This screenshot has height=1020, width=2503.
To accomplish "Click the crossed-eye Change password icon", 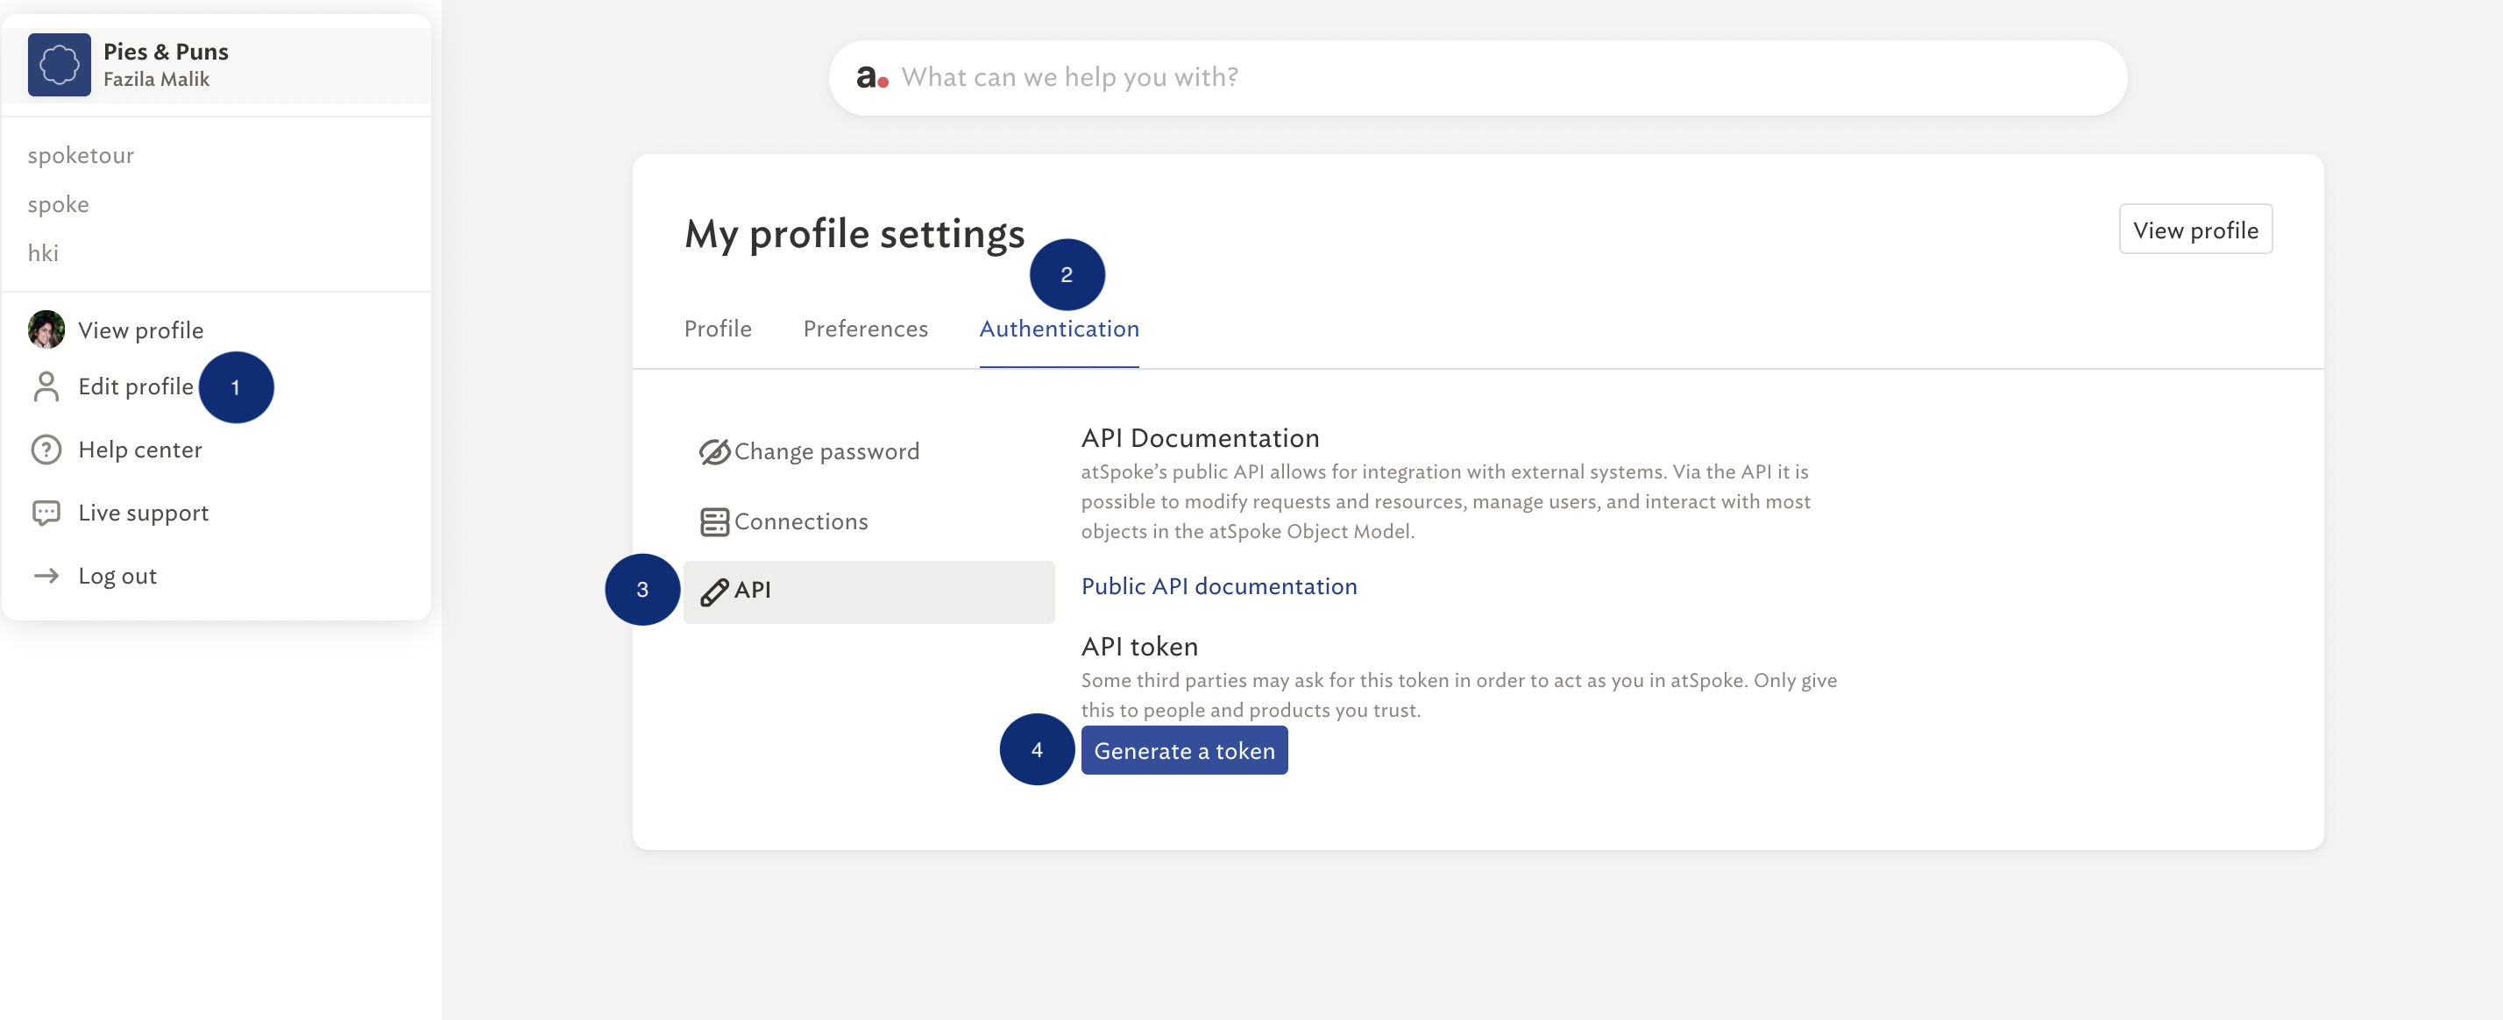I will pos(714,451).
